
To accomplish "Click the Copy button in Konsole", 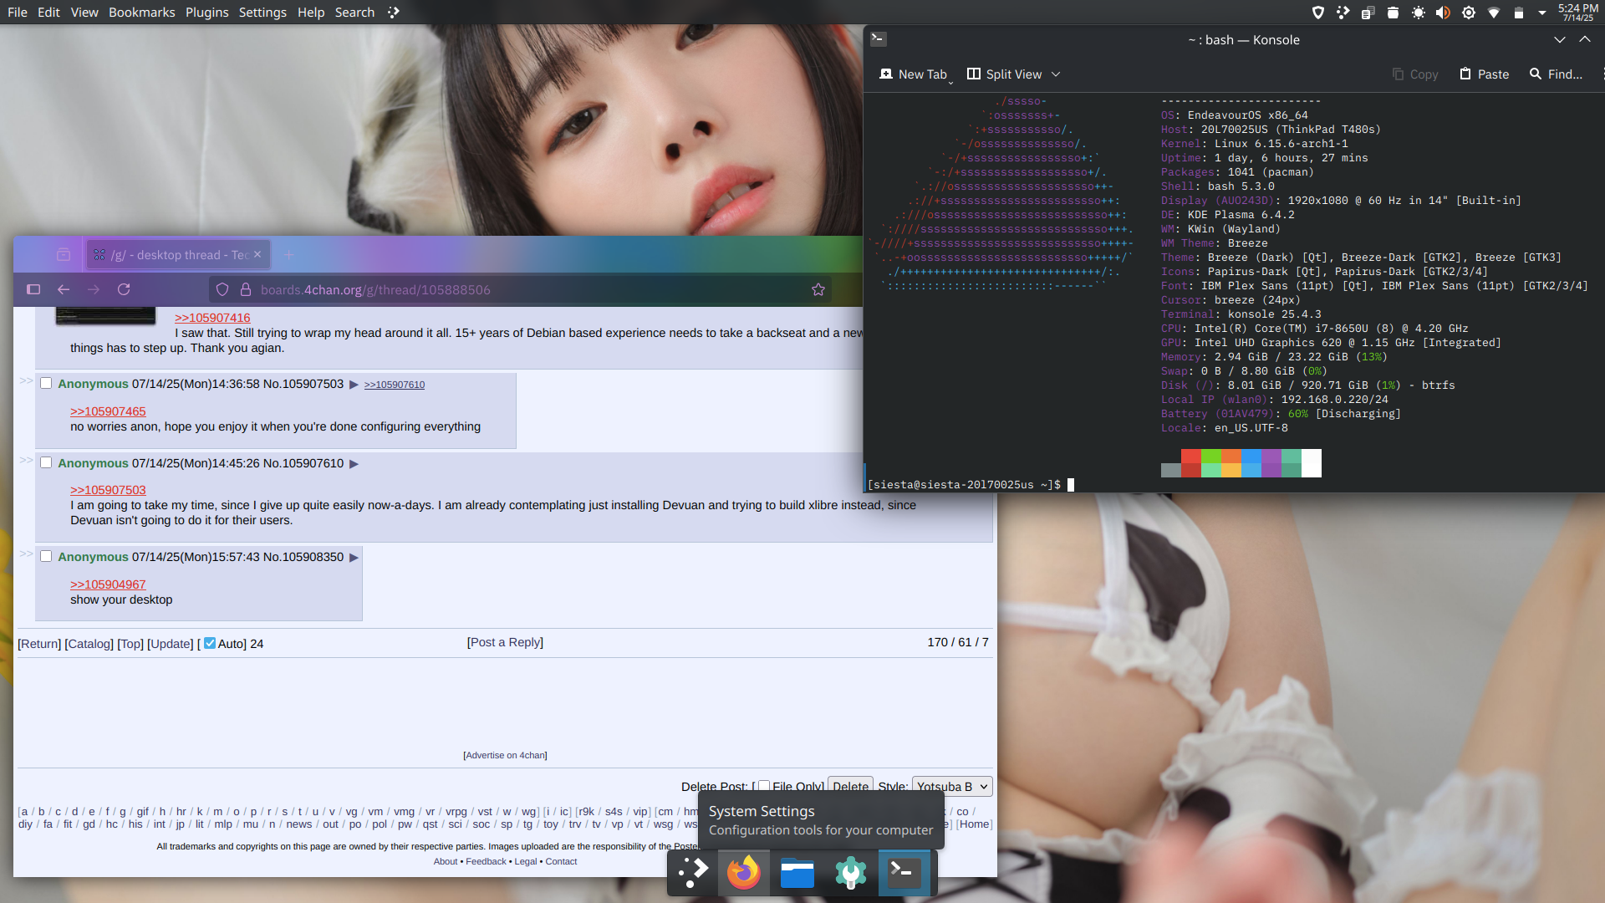I will 1415,74.
